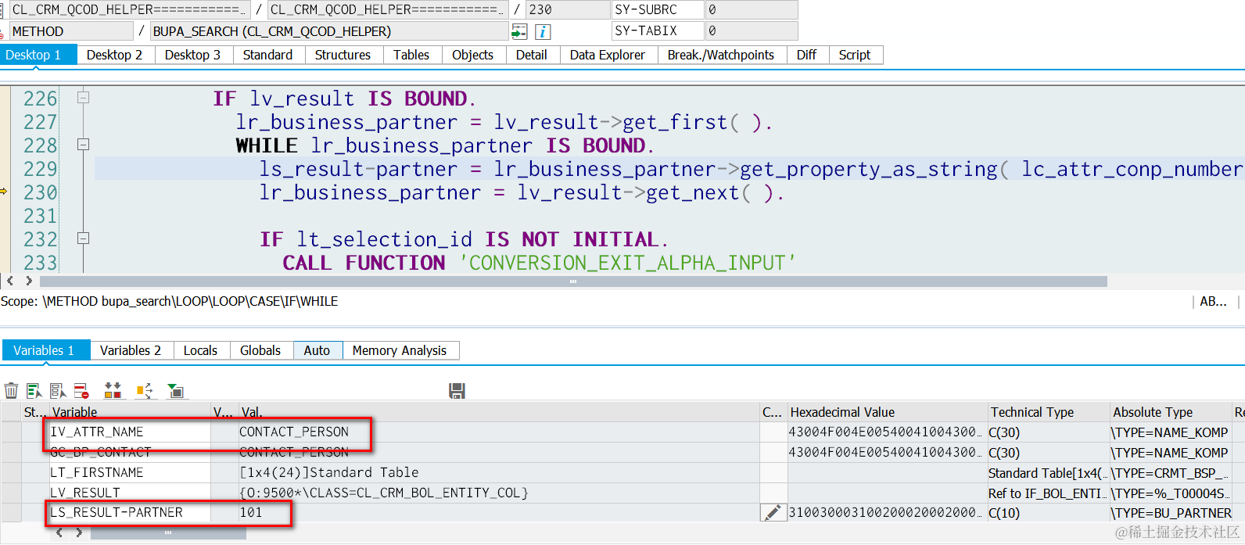The image size is (1245, 545).
Task: Collapse the IF block at line 232
Action: [83, 238]
